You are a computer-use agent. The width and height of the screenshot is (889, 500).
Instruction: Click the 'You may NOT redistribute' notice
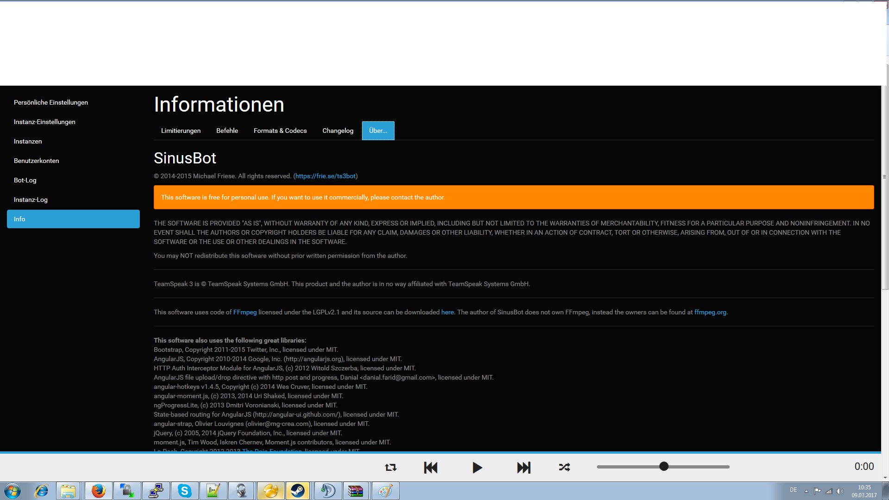pyautogui.click(x=280, y=256)
